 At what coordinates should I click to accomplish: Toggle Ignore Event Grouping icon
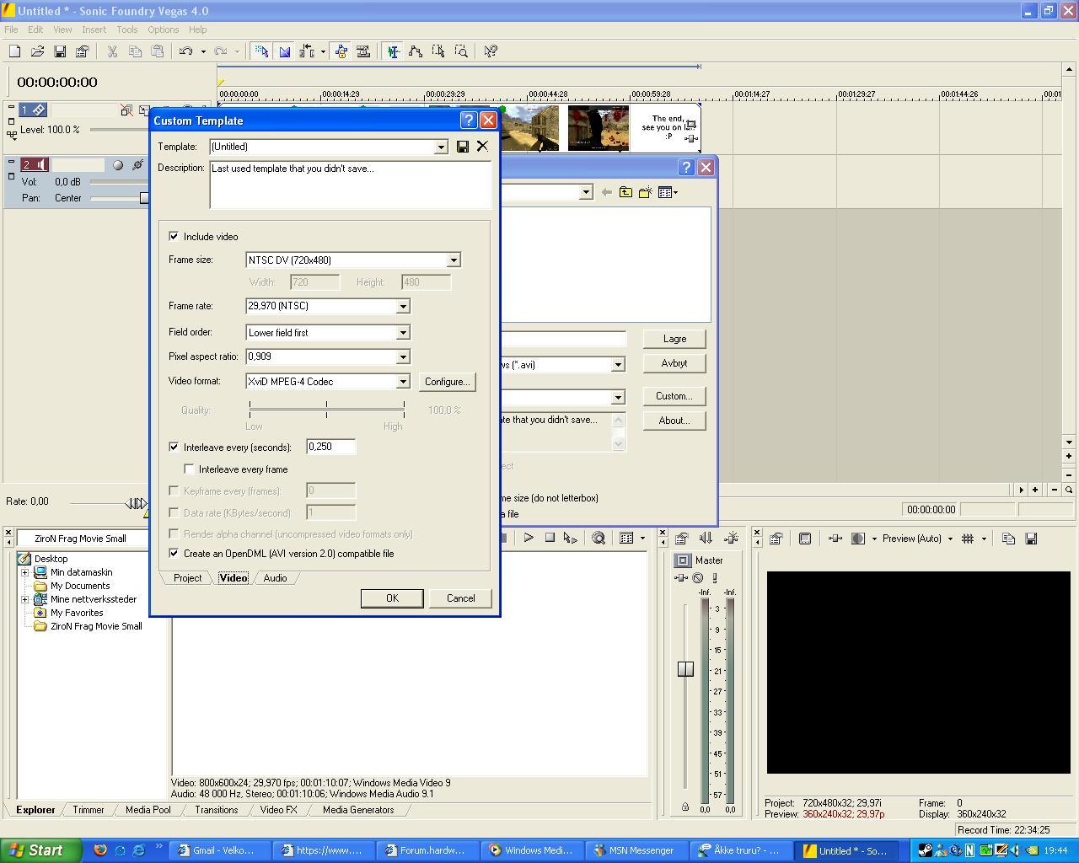[363, 51]
